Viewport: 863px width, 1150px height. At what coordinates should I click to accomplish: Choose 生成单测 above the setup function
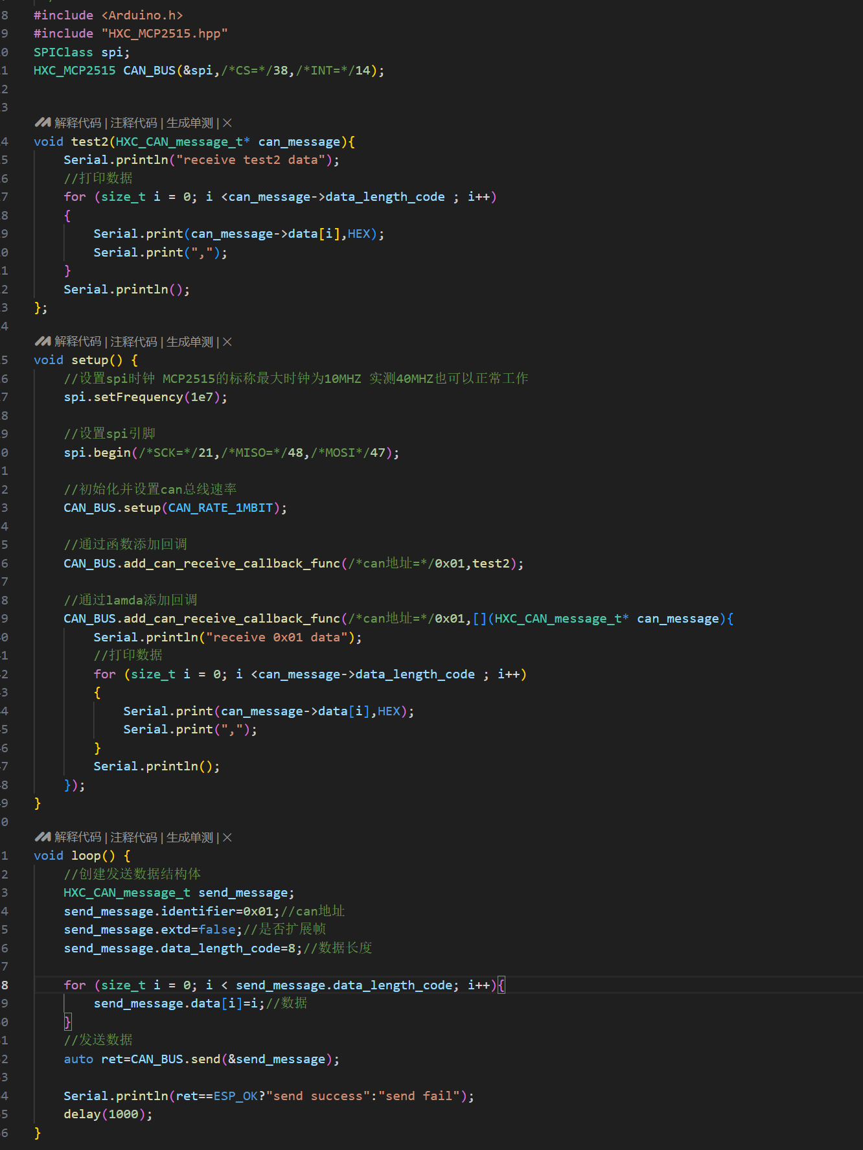(189, 342)
